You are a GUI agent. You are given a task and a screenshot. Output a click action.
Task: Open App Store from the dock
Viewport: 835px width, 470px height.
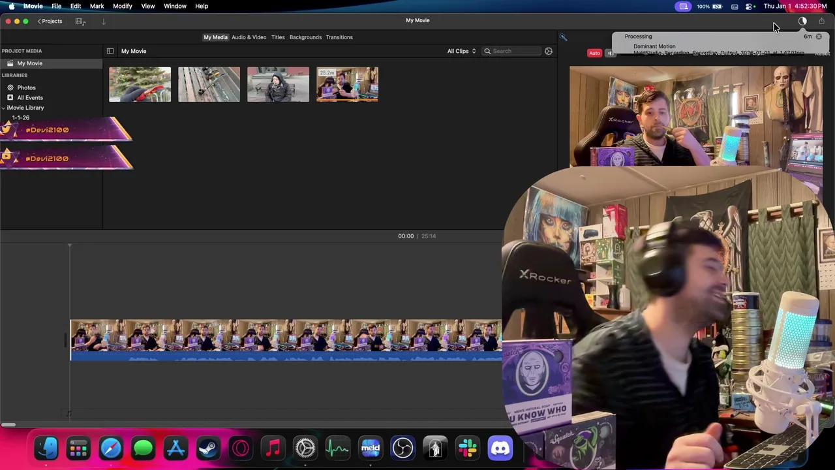[x=175, y=448]
